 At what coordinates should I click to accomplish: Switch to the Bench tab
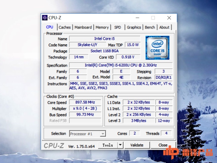pos(150,27)
